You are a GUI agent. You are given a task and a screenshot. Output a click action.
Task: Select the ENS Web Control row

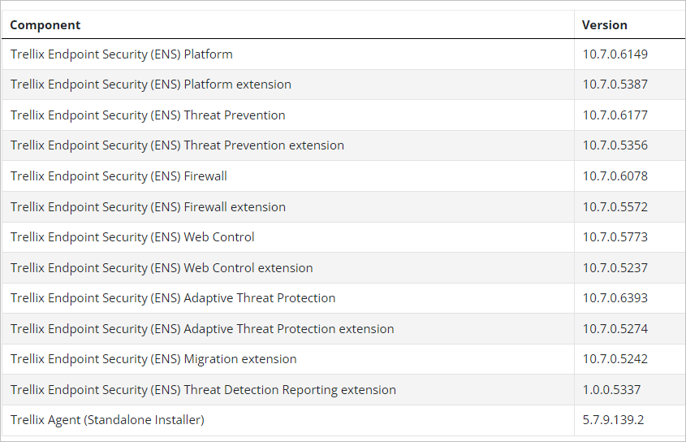click(343, 237)
